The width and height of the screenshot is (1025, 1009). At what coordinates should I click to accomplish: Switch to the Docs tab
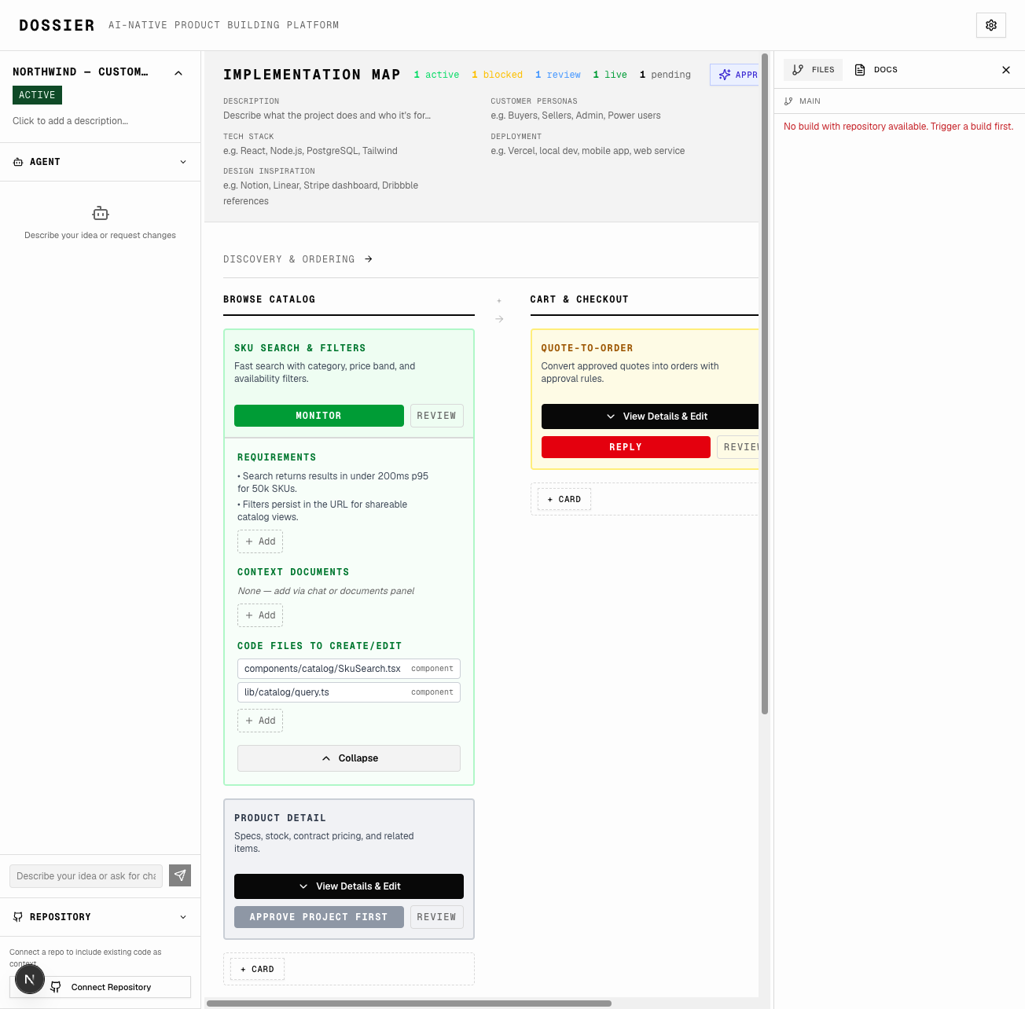point(876,70)
